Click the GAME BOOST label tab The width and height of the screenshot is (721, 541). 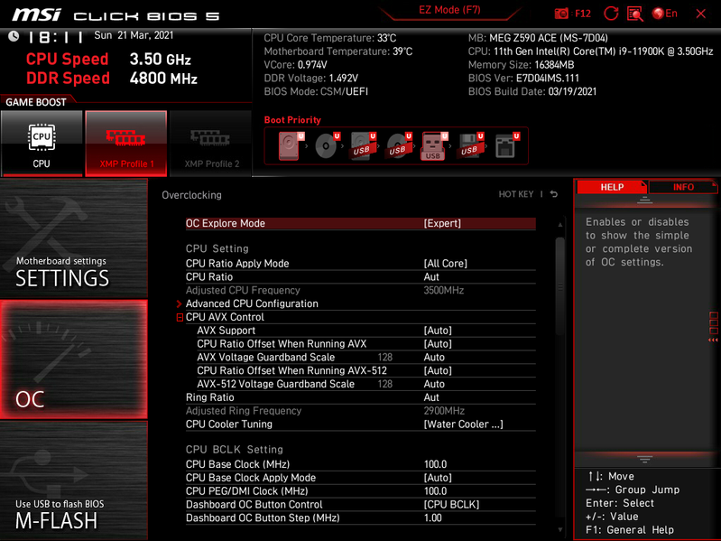coord(36,102)
